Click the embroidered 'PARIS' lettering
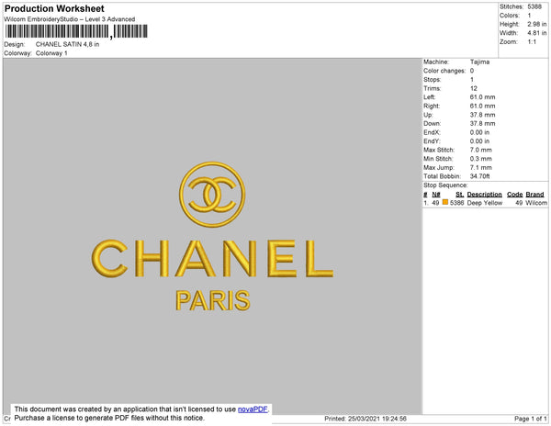Viewport: 551px width, 426px height. [213, 300]
